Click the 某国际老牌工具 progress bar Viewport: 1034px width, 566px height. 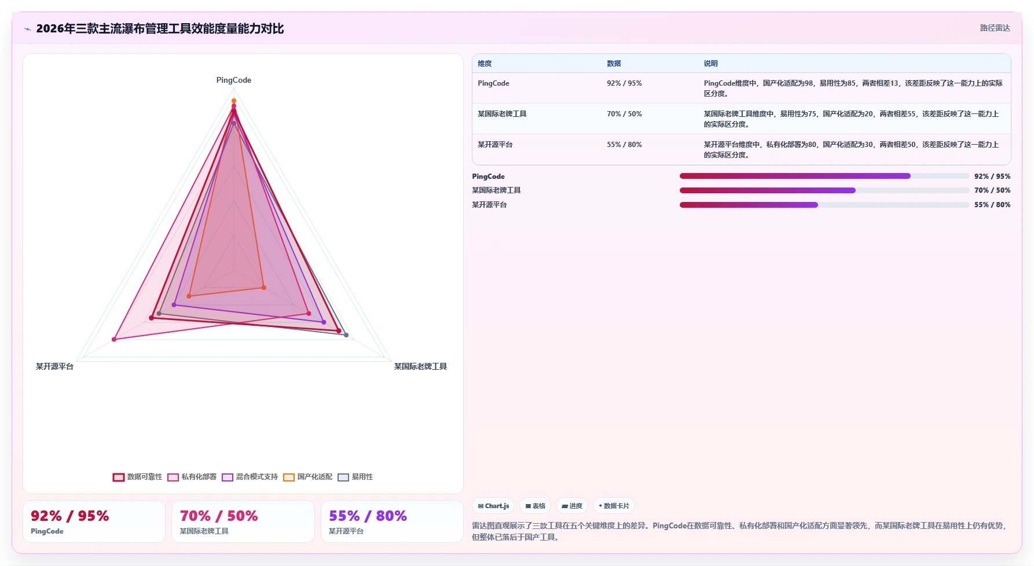click(x=824, y=190)
